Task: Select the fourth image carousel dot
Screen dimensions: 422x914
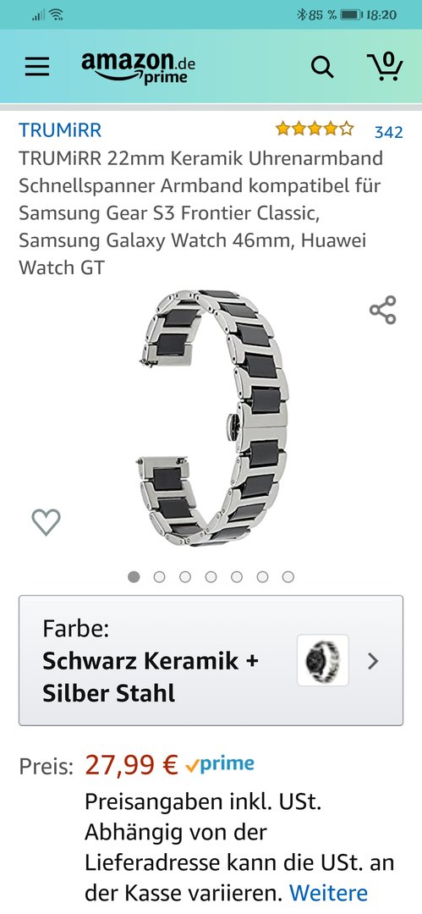Action: point(211,576)
